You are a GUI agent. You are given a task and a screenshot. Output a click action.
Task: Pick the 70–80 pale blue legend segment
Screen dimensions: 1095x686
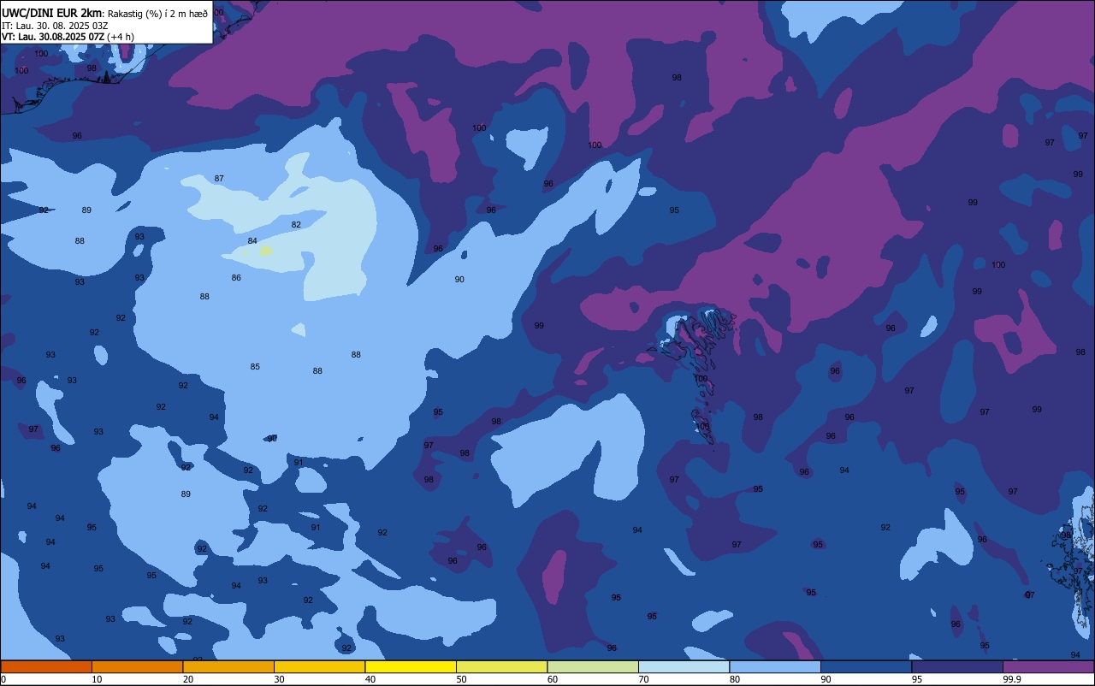[684, 666]
